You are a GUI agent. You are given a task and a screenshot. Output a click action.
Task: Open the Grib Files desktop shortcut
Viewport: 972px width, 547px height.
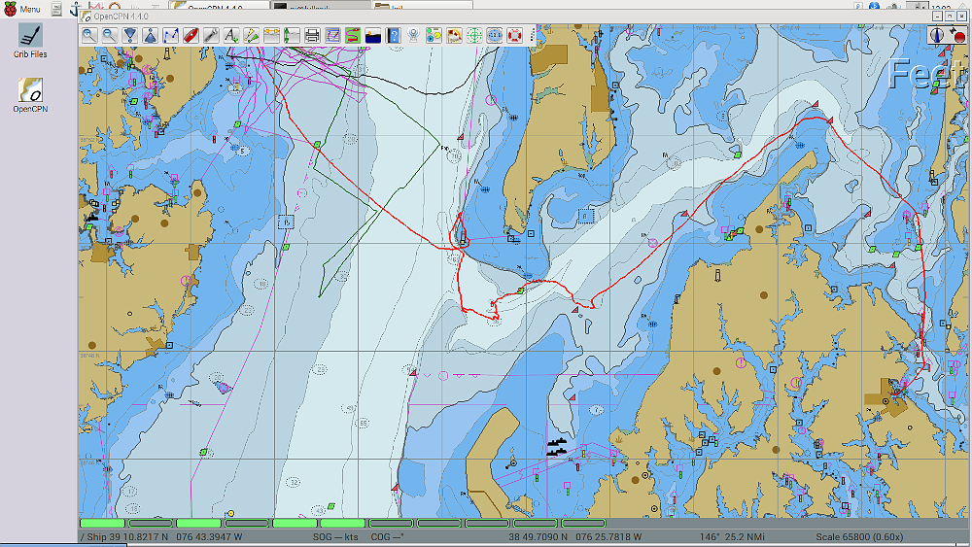pos(30,41)
